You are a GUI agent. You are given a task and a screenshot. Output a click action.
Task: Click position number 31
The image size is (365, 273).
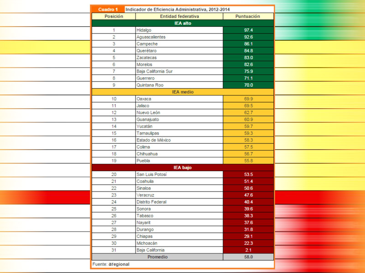pyautogui.click(x=114, y=250)
